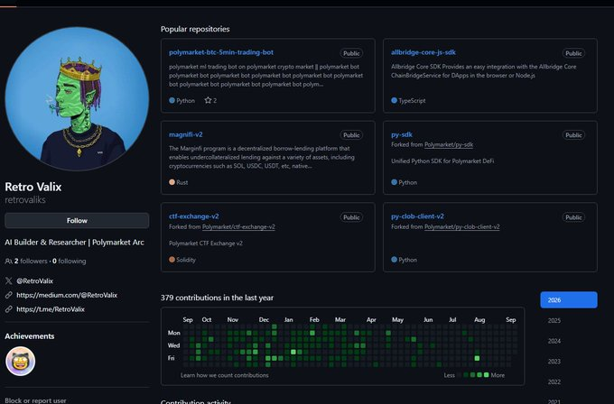
Task: Click the link icon beside the Telegram URL
Action: (9, 309)
